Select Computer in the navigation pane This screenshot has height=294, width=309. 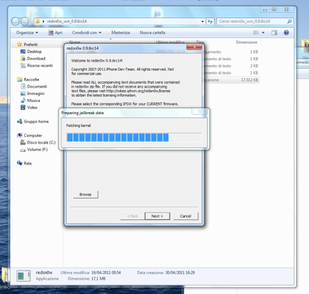[33, 135]
